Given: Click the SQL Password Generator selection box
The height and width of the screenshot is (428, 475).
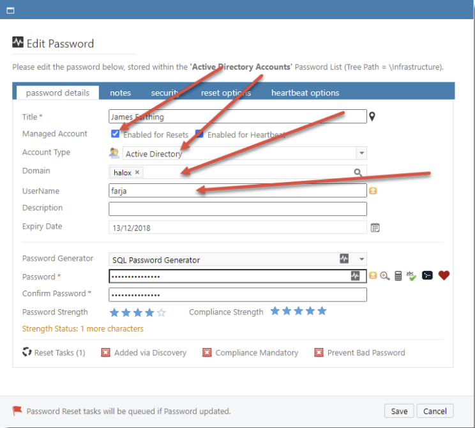Looking at the screenshot, I should pyautogui.click(x=237, y=259).
